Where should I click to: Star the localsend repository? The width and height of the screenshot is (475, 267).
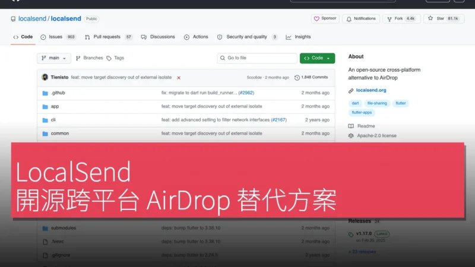point(444,18)
